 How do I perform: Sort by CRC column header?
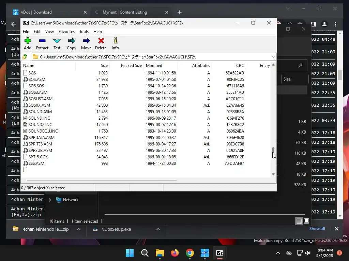coord(229,66)
